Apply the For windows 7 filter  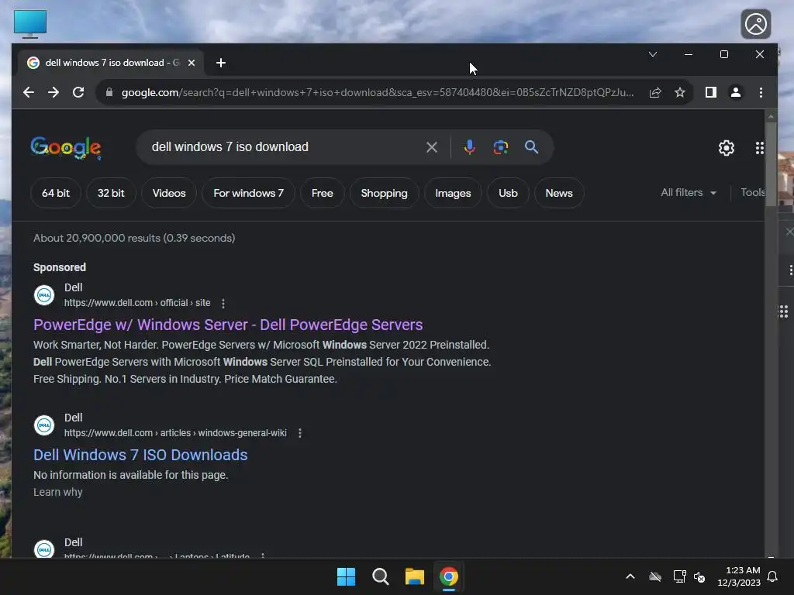(x=249, y=193)
